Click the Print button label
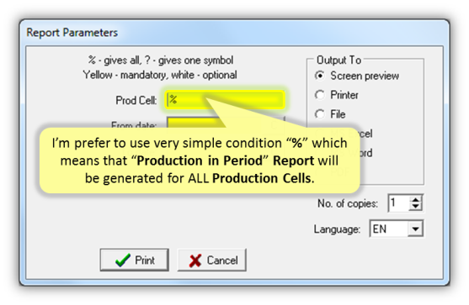Screen dimensions: 469x305 145,260
